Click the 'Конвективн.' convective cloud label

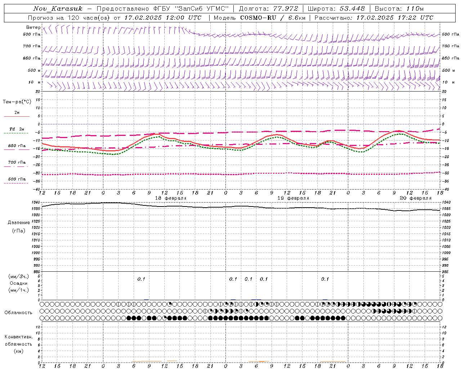click(18, 337)
